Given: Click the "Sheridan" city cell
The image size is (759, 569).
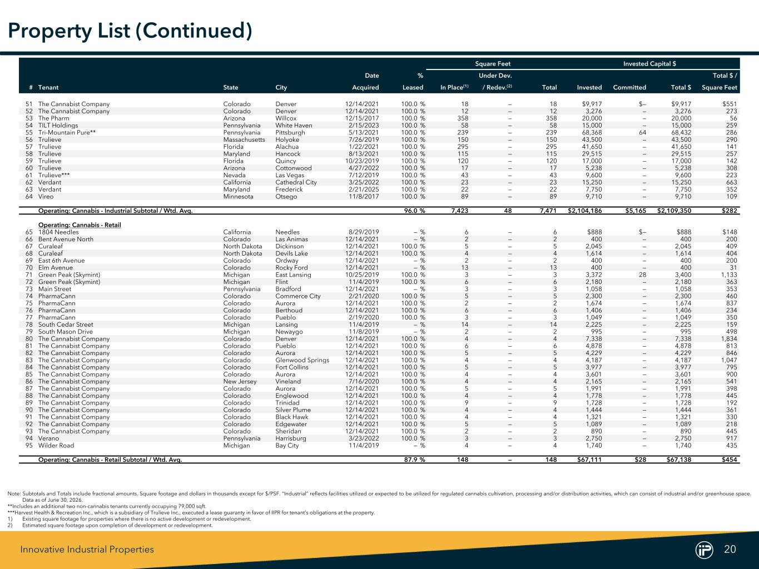Looking at the screenshot, I should tap(288, 431).
